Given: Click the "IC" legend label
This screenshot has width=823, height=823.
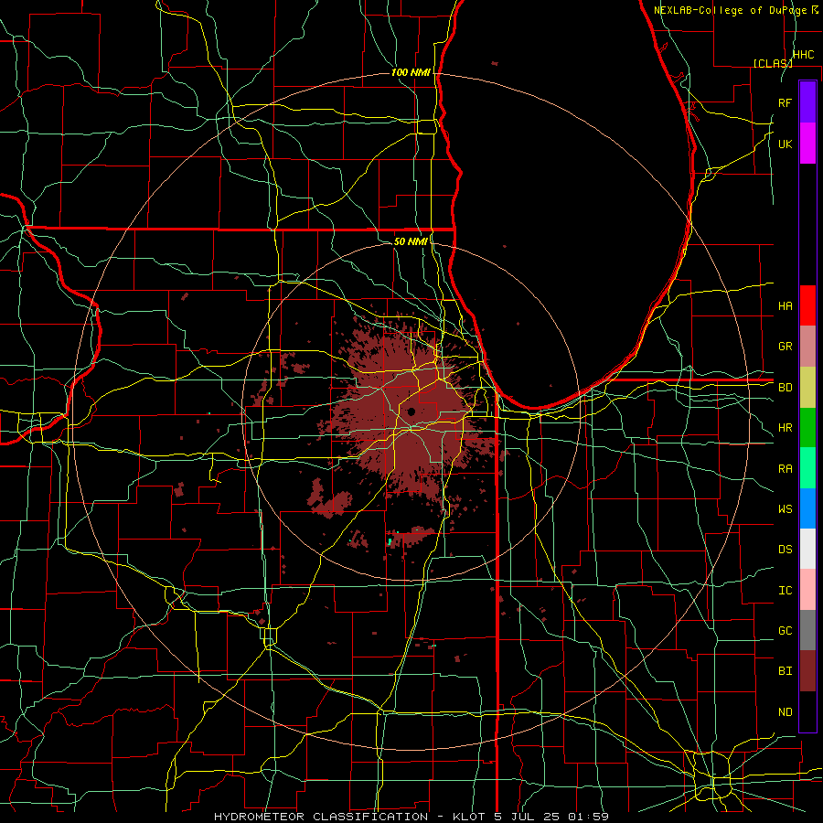Looking at the screenshot, I should [x=786, y=591].
